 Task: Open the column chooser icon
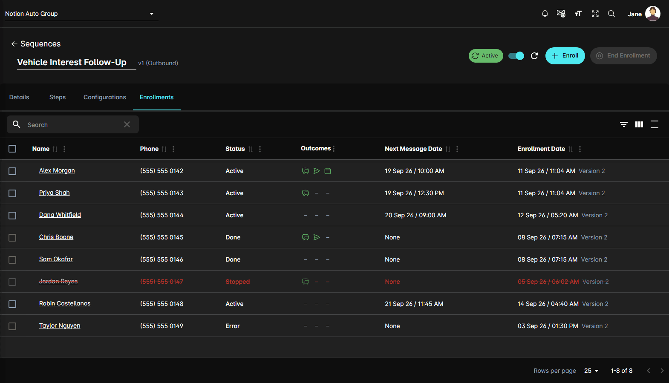[x=639, y=124]
